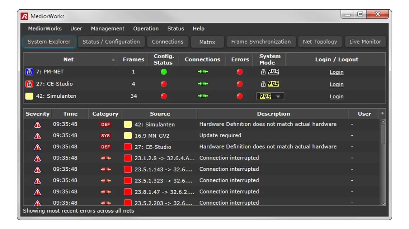Click the '34' frames cell for Simulanten
The image size is (409, 229).
coord(133,96)
